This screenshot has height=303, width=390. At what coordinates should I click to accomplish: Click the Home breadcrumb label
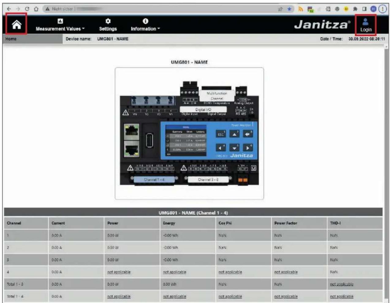tap(11, 39)
